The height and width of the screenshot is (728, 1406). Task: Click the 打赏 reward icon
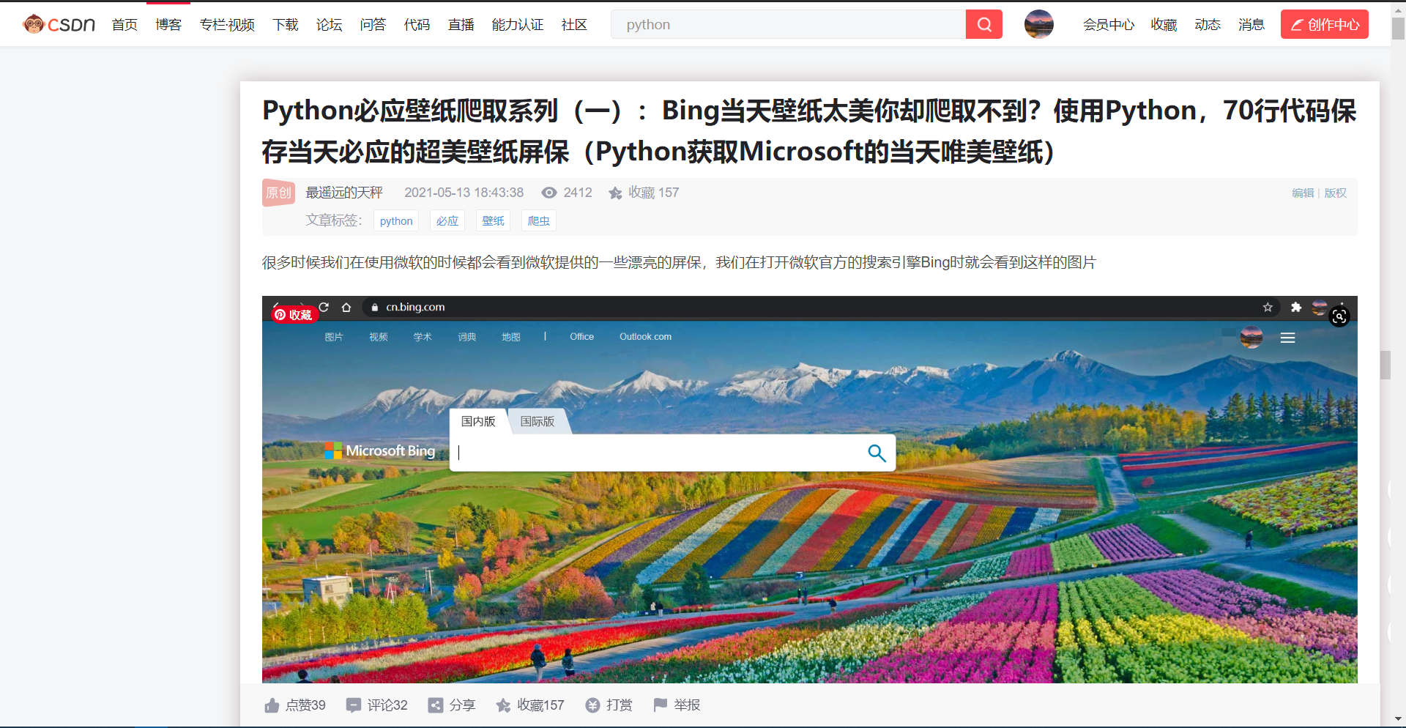[x=592, y=705]
